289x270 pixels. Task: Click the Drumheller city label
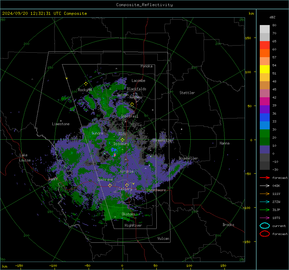[188, 158]
